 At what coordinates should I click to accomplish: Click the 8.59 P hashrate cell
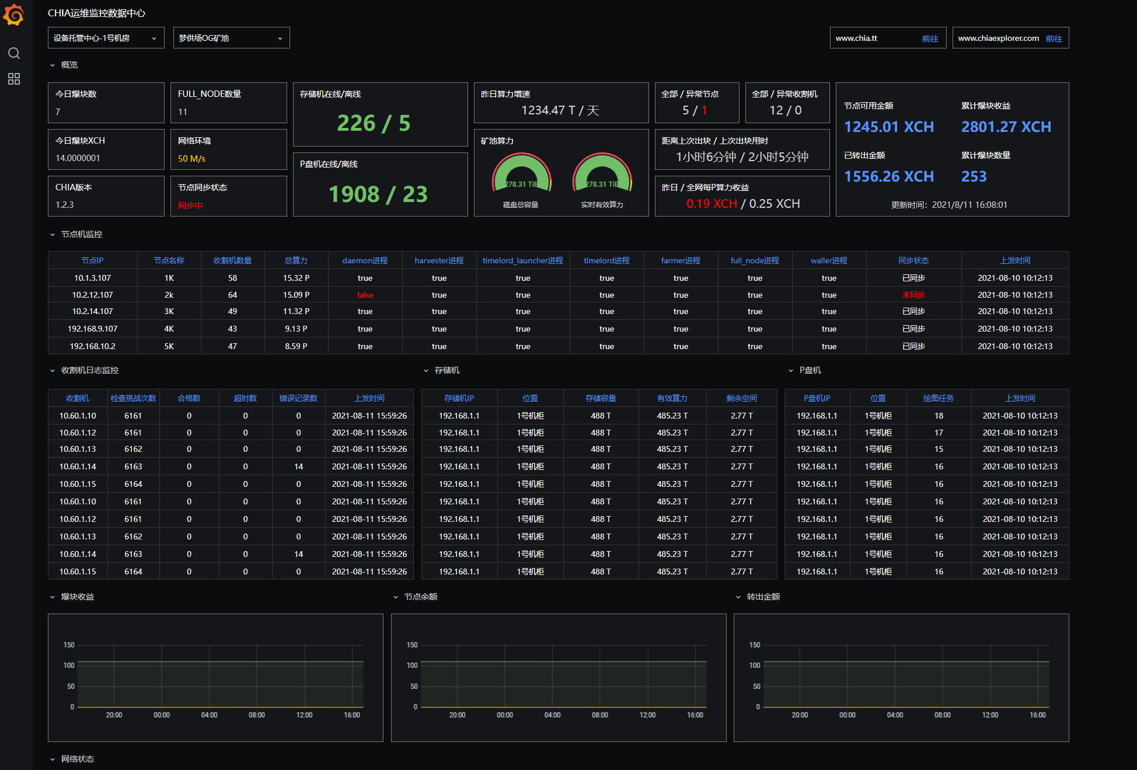click(296, 346)
